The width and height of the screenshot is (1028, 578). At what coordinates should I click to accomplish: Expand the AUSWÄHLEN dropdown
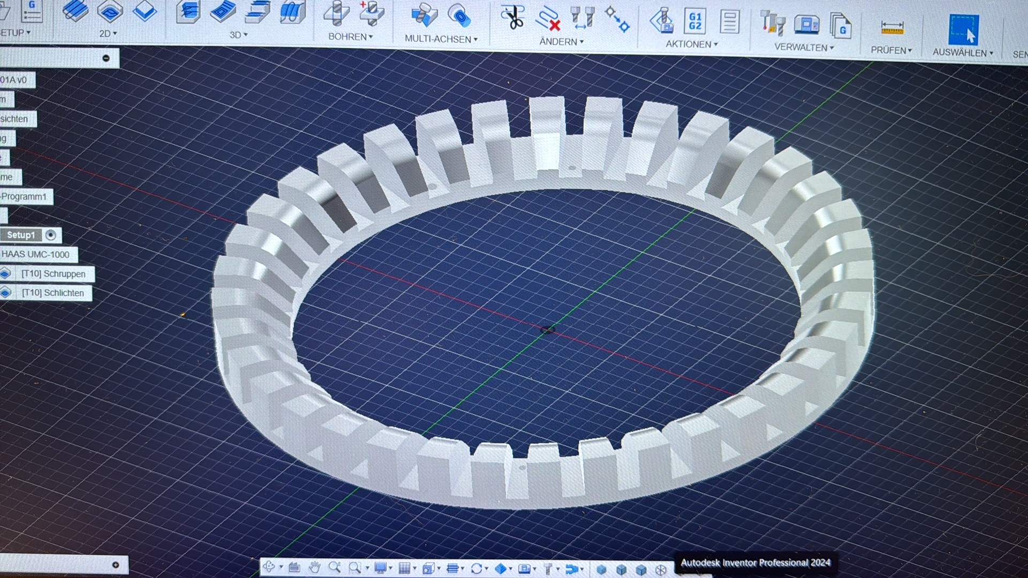pos(963,53)
